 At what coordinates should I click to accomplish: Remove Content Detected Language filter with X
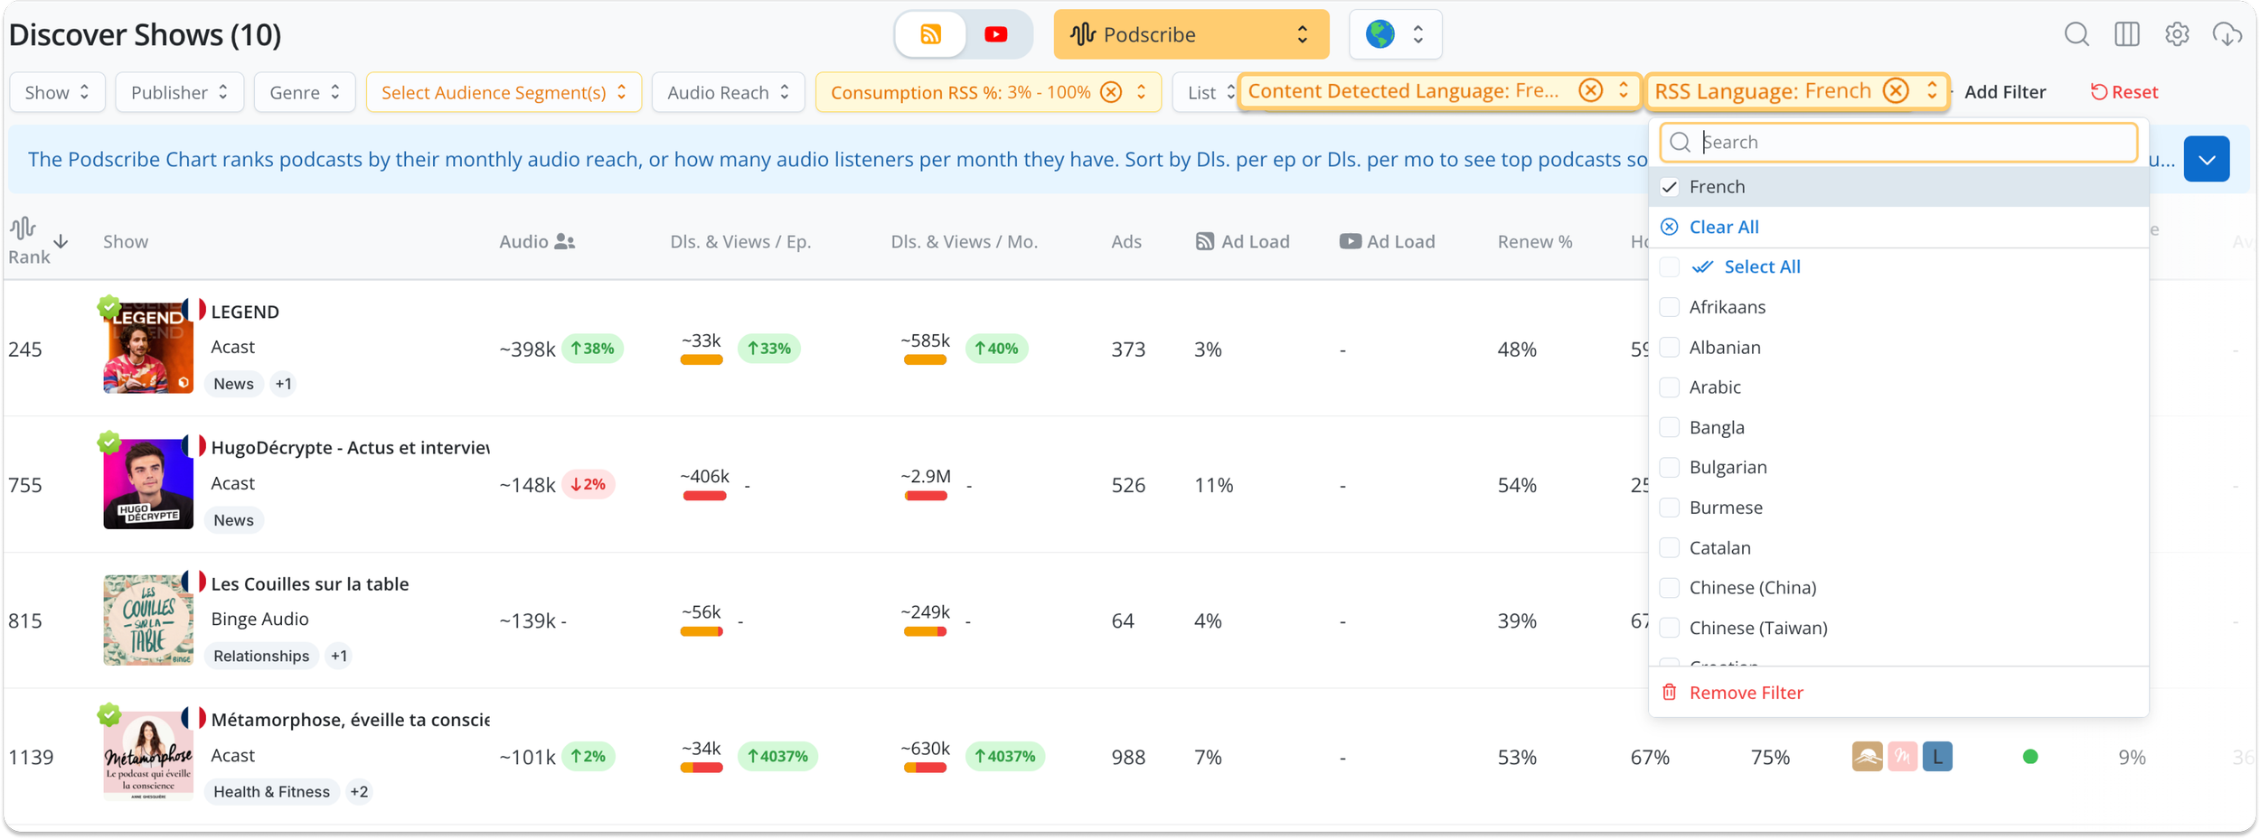click(x=1591, y=90)
